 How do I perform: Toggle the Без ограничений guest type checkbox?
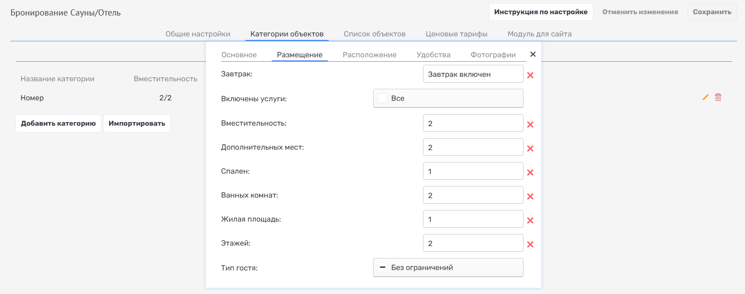coord(383,267)
